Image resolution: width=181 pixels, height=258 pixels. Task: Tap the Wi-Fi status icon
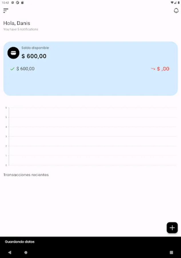(172, 2)
